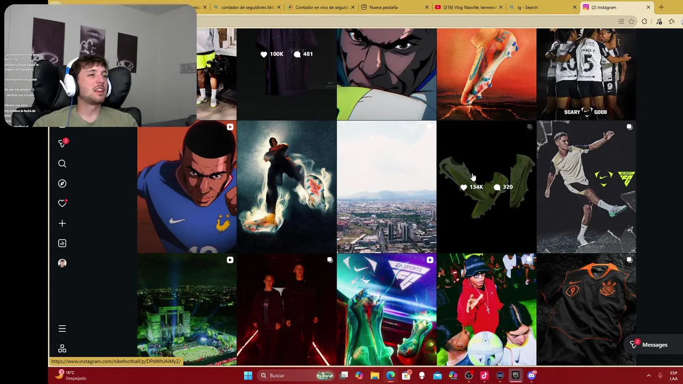Viewport: 683px width, 384px height.
Task: Open the anime face close-up post
Action: click(x=386, y=74)
